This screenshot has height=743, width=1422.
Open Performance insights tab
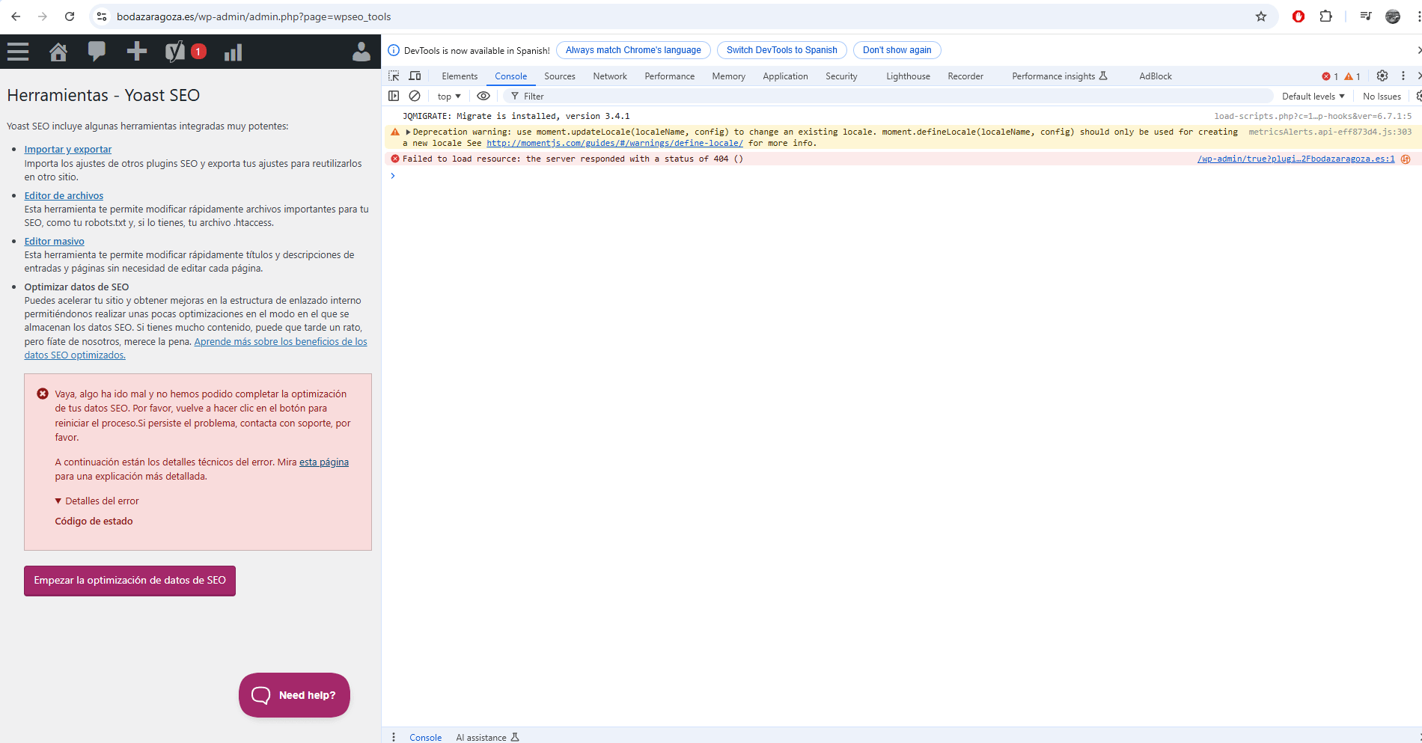click(x=1060, y=76)
